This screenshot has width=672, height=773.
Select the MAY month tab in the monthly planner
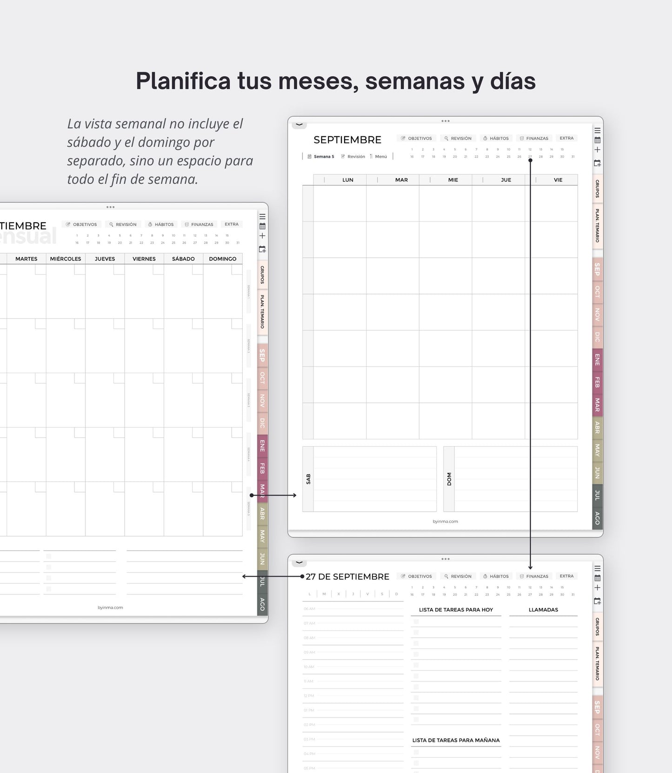coord(262,536)
